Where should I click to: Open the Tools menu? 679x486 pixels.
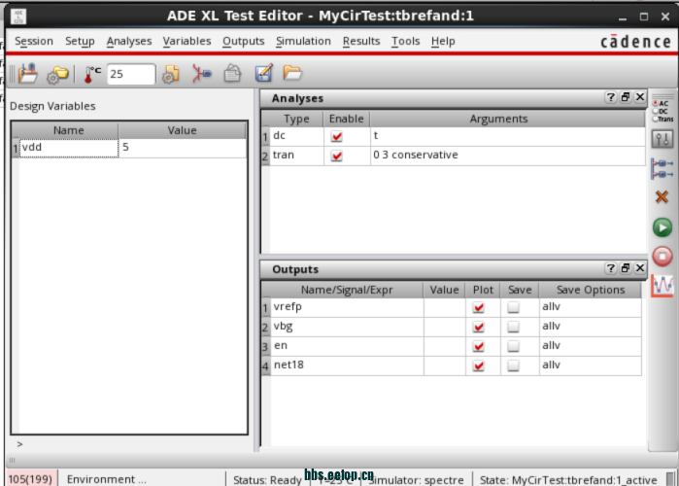point(406,41)
